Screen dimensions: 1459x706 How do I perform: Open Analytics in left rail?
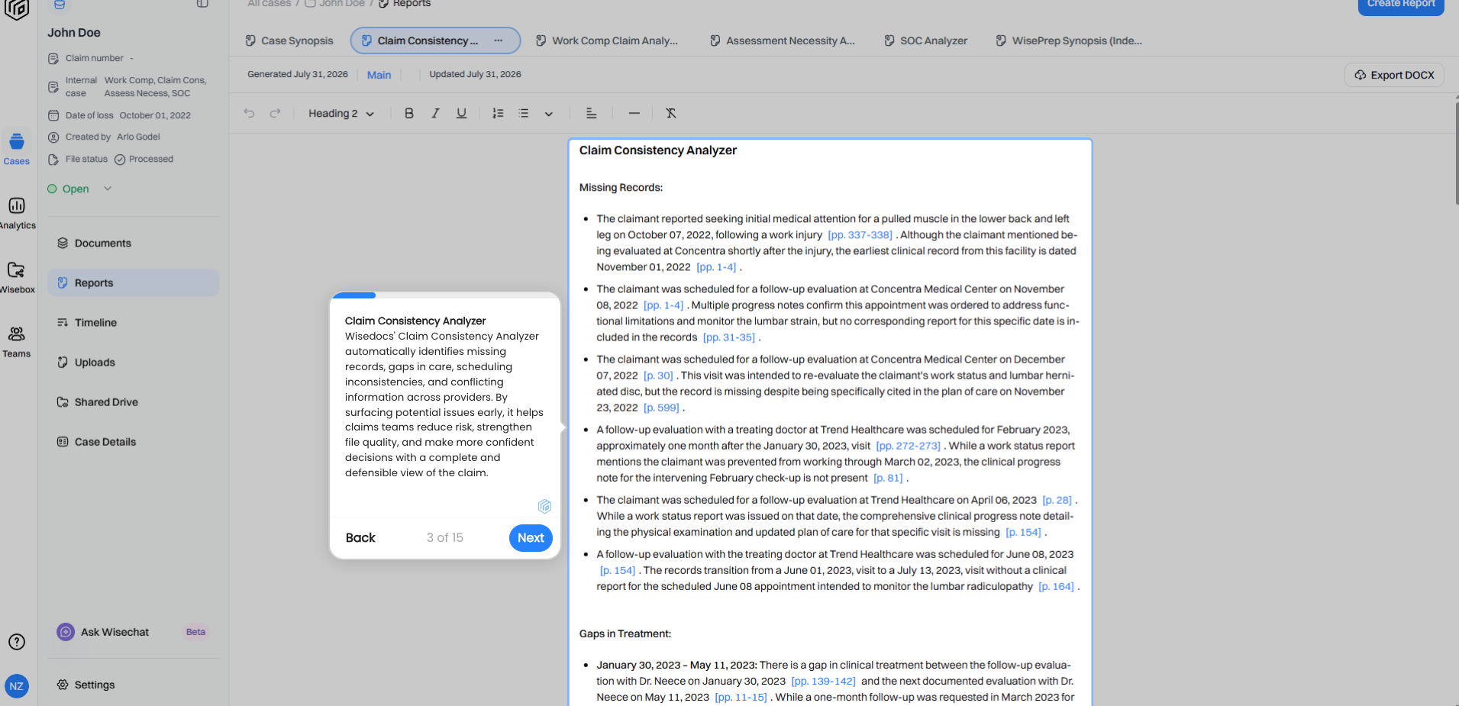[17, 213]
